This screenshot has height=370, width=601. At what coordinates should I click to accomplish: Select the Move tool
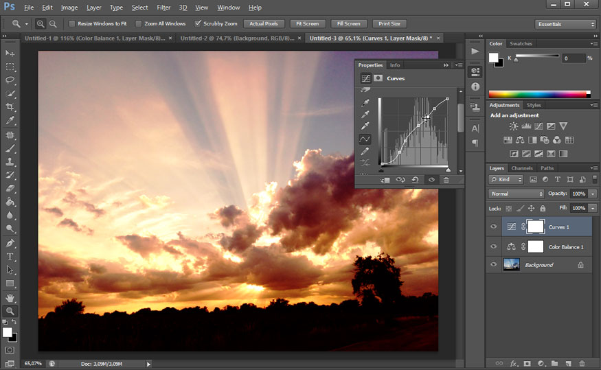(x=10, y=54)
